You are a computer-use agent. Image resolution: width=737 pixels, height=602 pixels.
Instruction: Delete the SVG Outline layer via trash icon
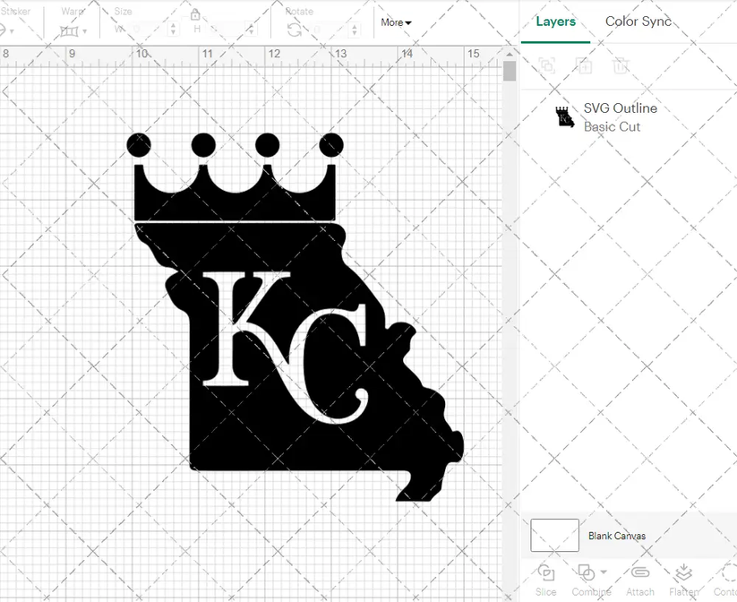(621, 66)
